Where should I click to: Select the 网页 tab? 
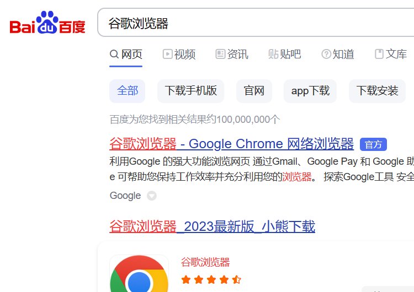click(x=126, y=55)
